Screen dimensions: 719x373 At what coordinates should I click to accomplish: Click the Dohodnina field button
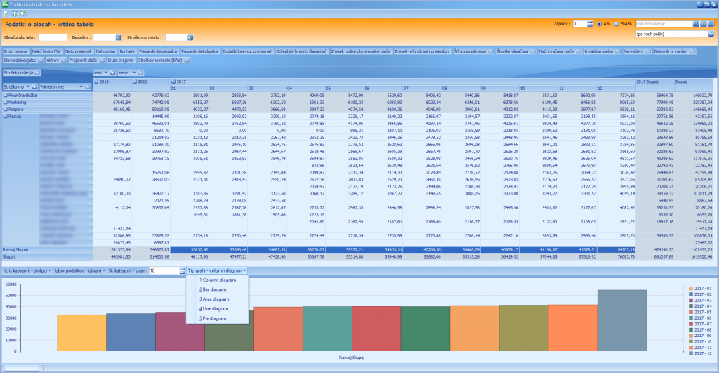coord(105,51)
